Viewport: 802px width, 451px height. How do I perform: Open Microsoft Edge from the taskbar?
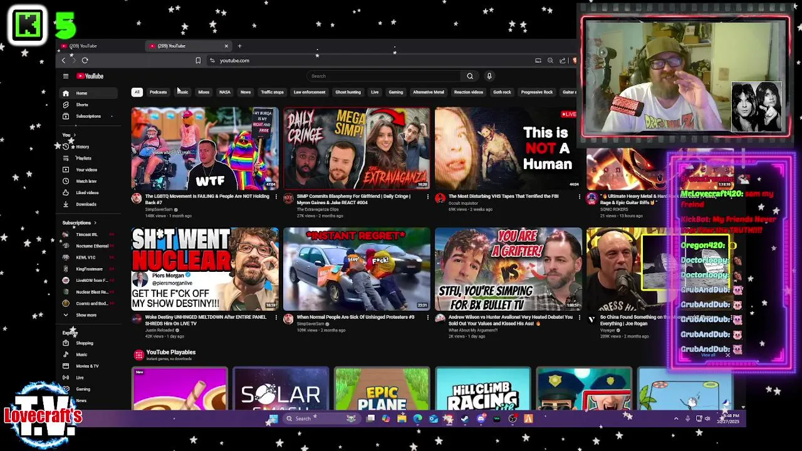pos(418,418)
